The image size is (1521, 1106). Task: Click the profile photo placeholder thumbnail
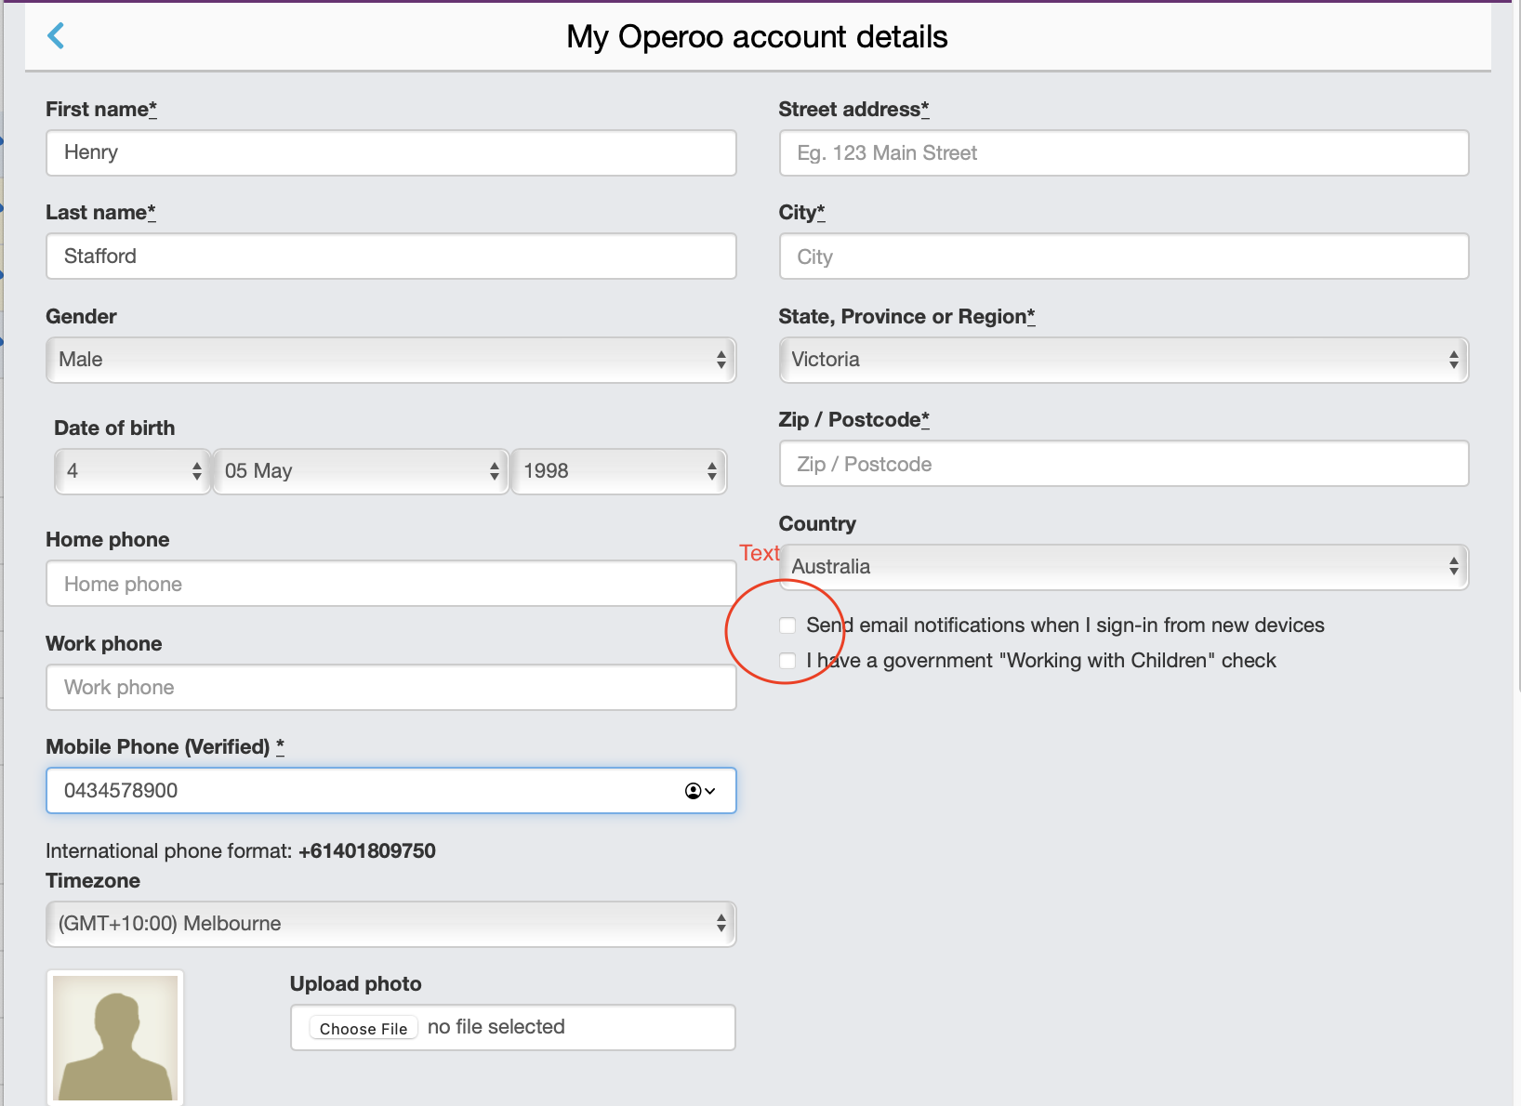115,1037
